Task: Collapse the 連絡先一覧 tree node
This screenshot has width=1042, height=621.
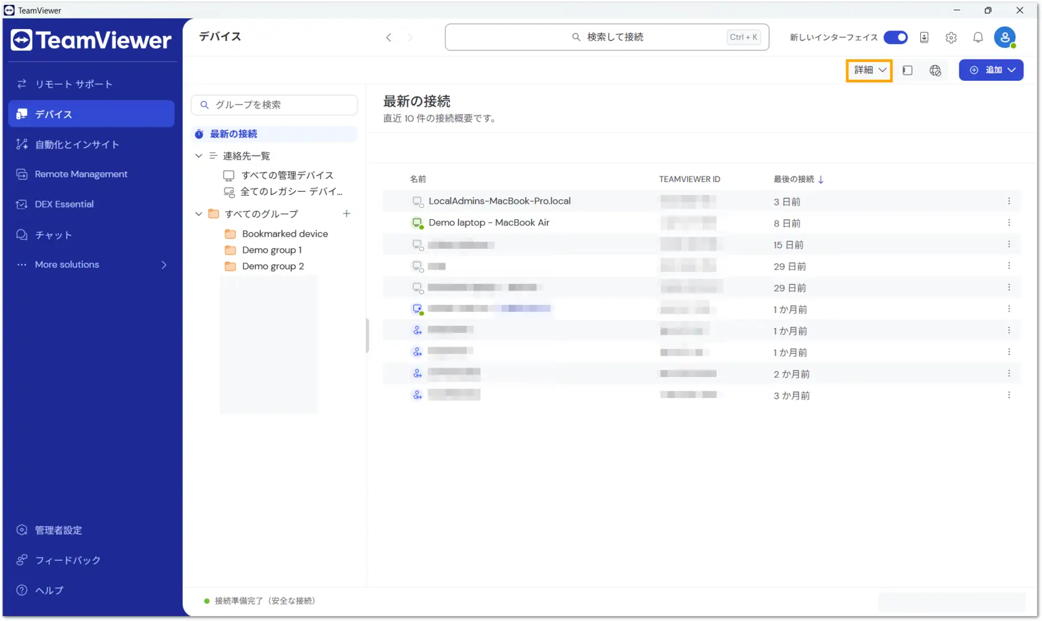Action: [x=198, y=156]
